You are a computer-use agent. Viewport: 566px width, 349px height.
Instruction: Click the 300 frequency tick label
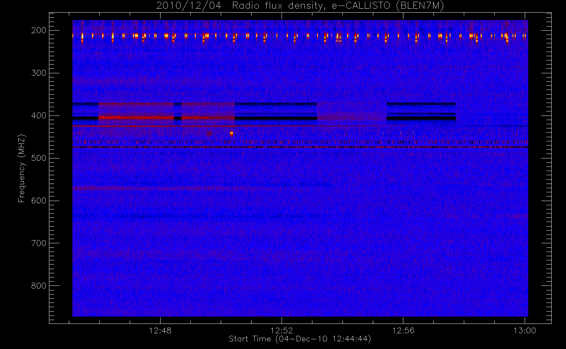point(39,73)
